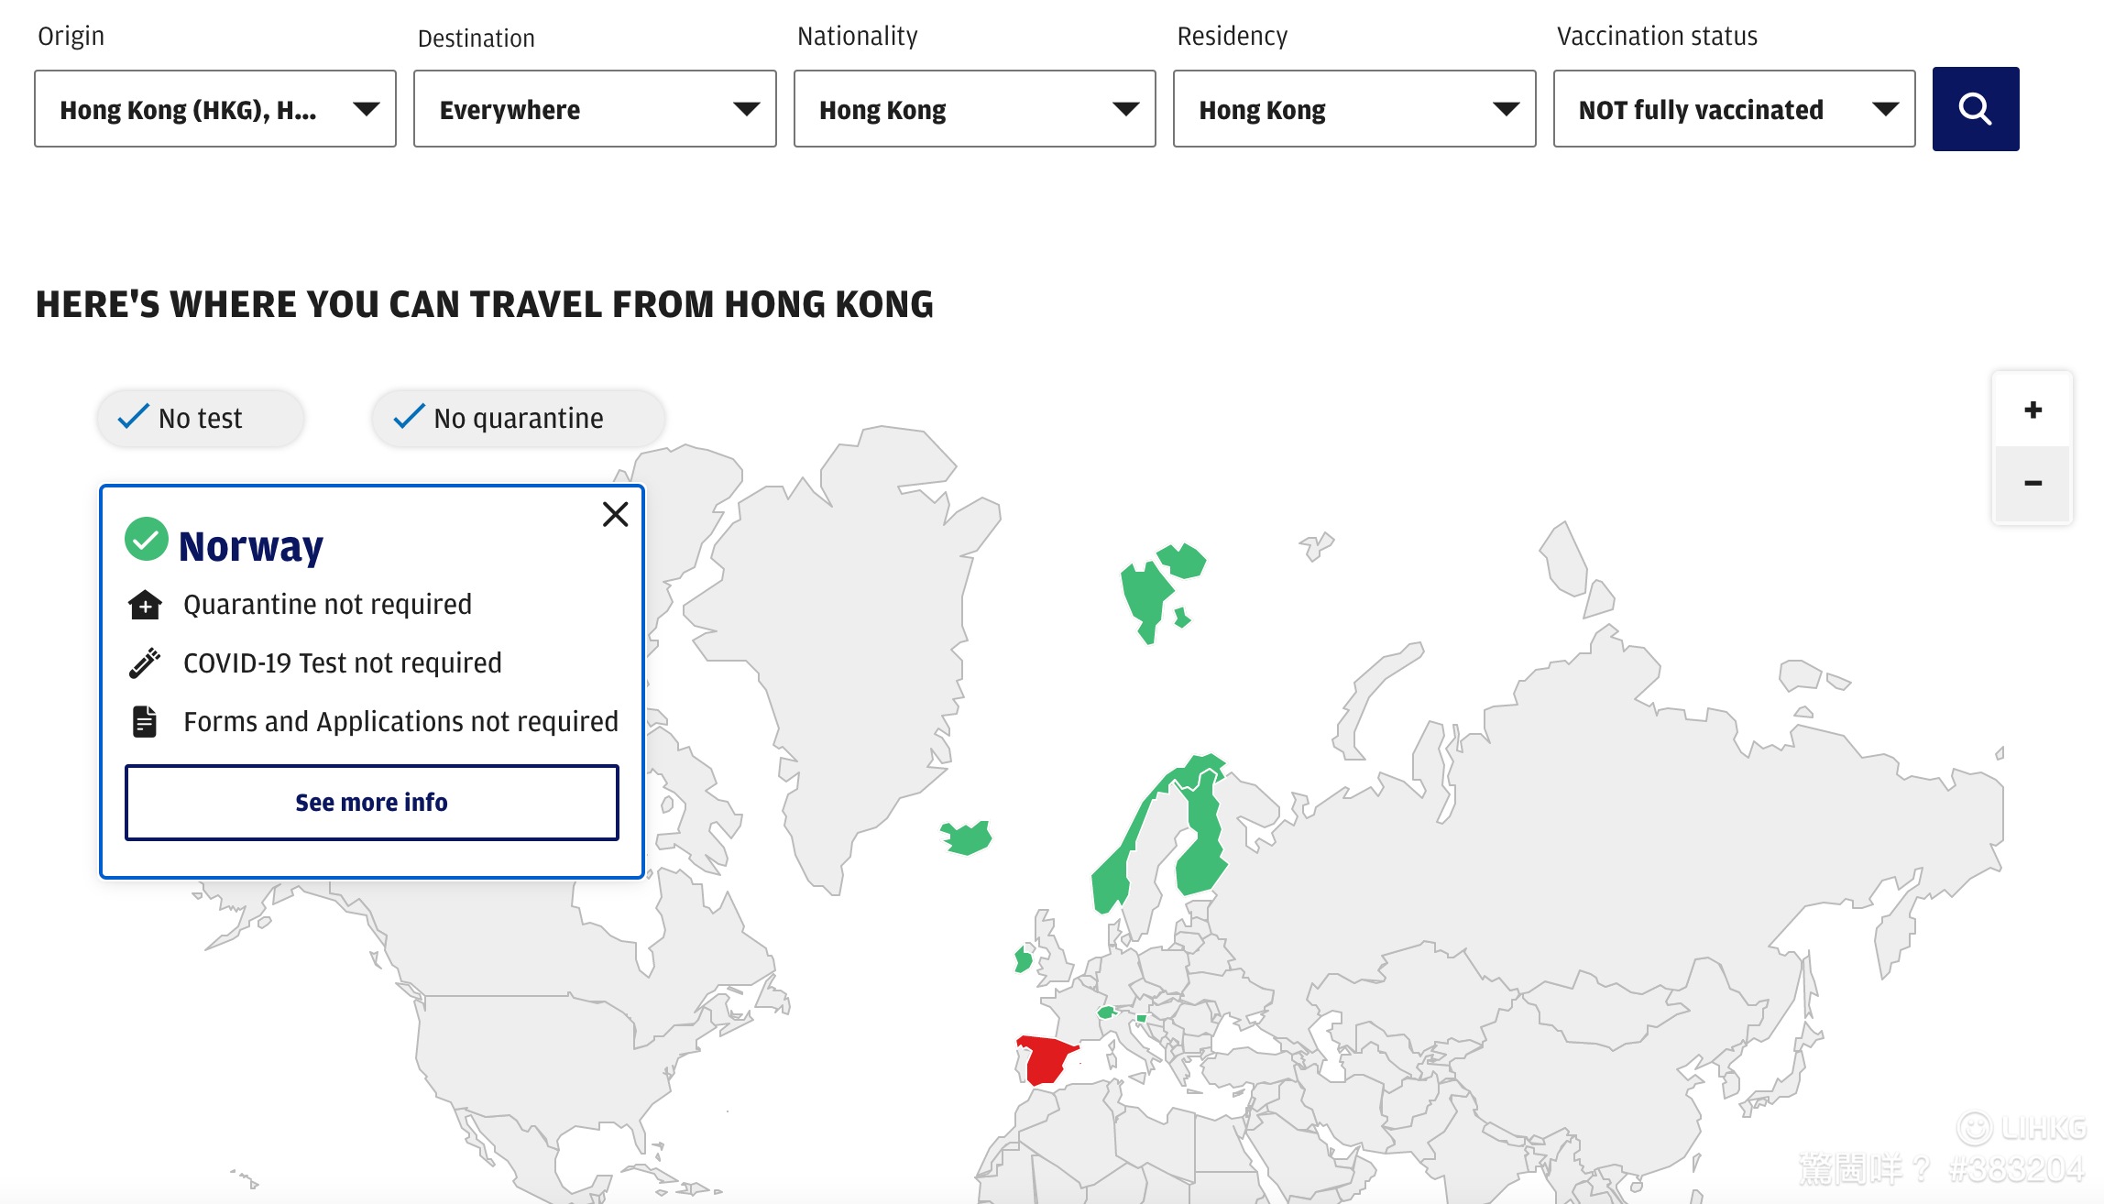
Task: Click the COVID-19 test syringe icon
Action: (x=145, y=663)
